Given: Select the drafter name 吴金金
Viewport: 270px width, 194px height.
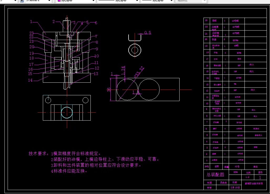Looking at the screenshot, I should [x=223, y=182].
